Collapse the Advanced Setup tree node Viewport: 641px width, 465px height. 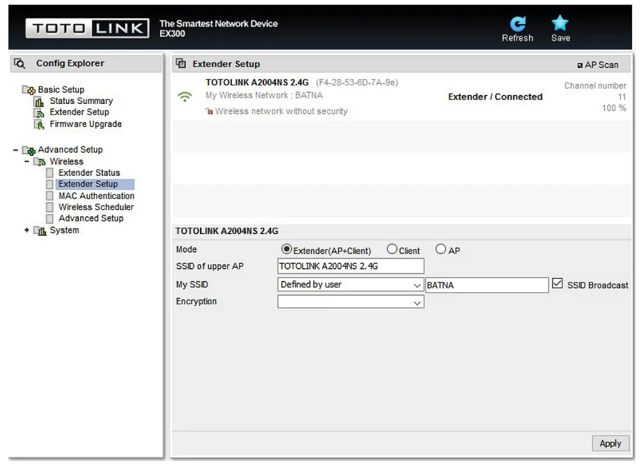click(x=15, y=150)
